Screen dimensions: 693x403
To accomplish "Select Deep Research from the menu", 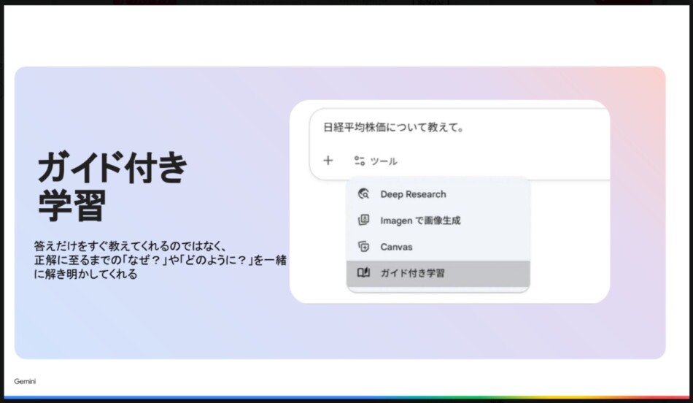I will pyautogui.click(x=438, y=193).
